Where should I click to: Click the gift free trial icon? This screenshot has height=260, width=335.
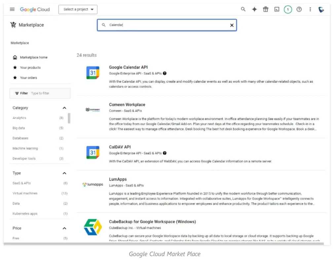266,9
